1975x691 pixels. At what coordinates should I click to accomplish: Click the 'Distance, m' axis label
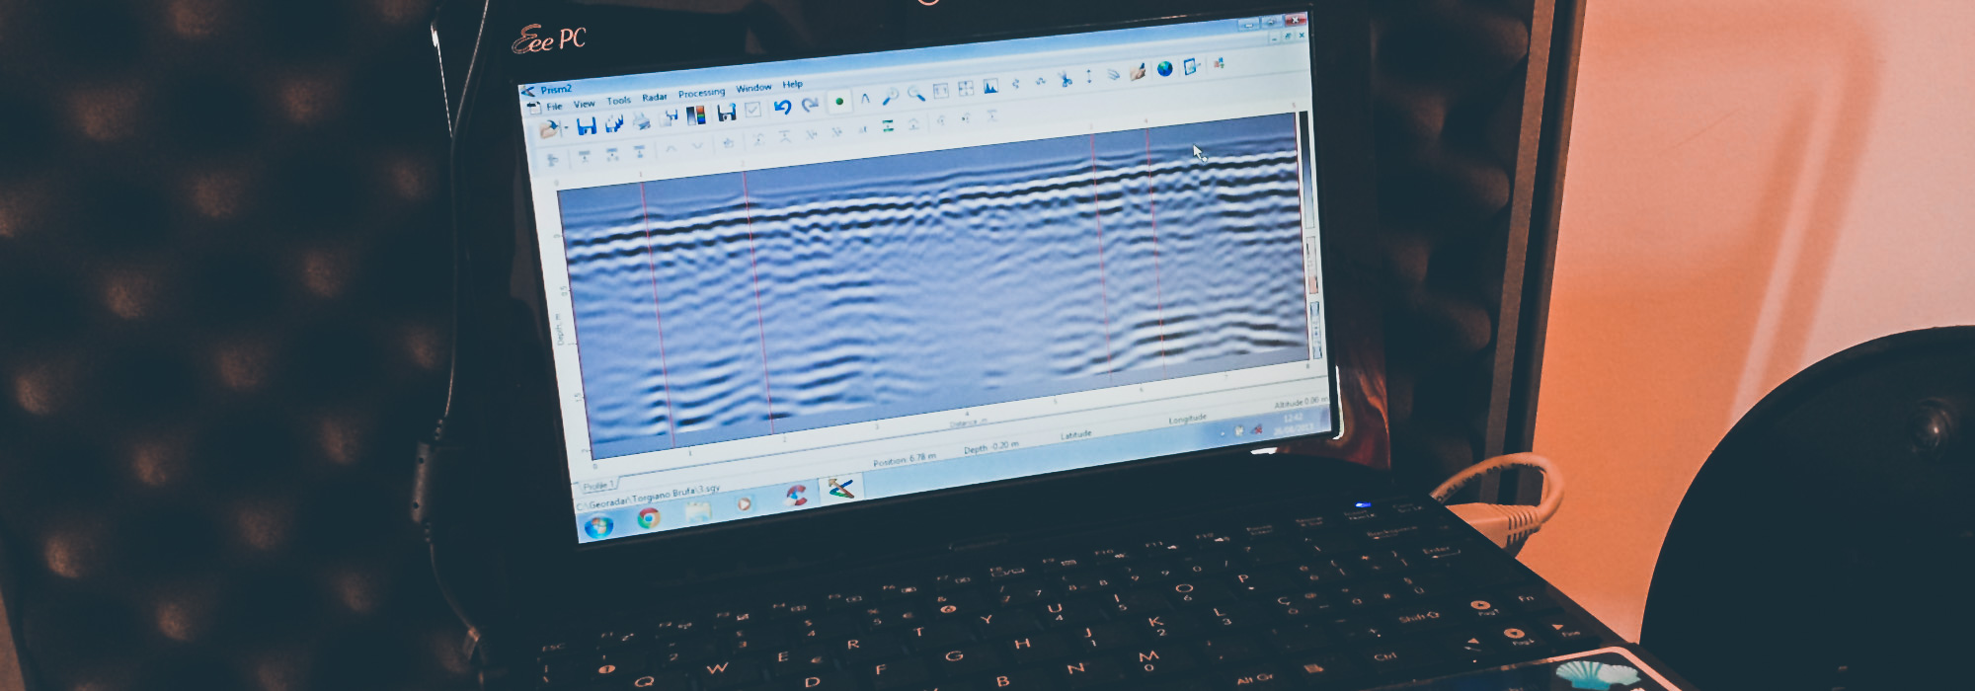pos(968,422)
